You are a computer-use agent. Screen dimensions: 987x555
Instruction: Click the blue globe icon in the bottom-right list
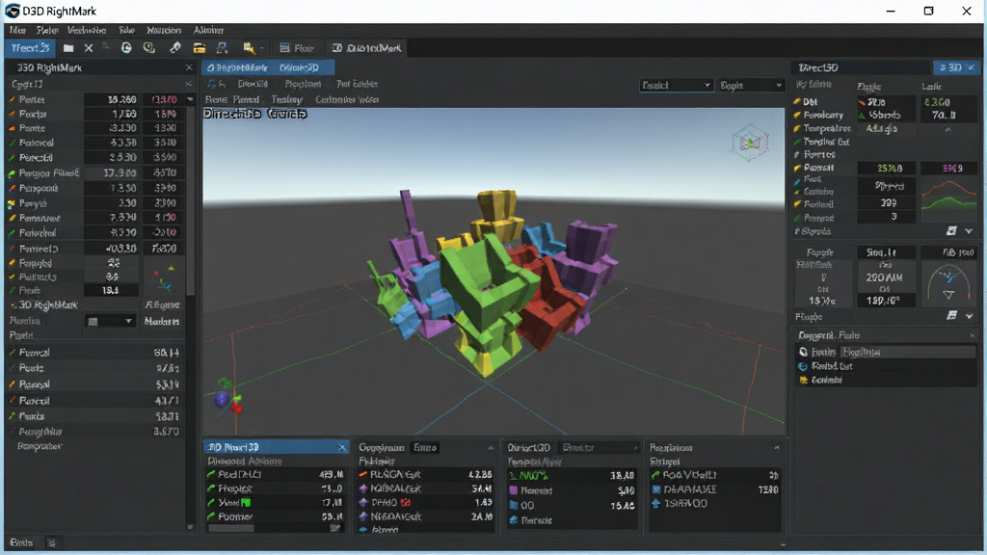click(x=803, y=366)
